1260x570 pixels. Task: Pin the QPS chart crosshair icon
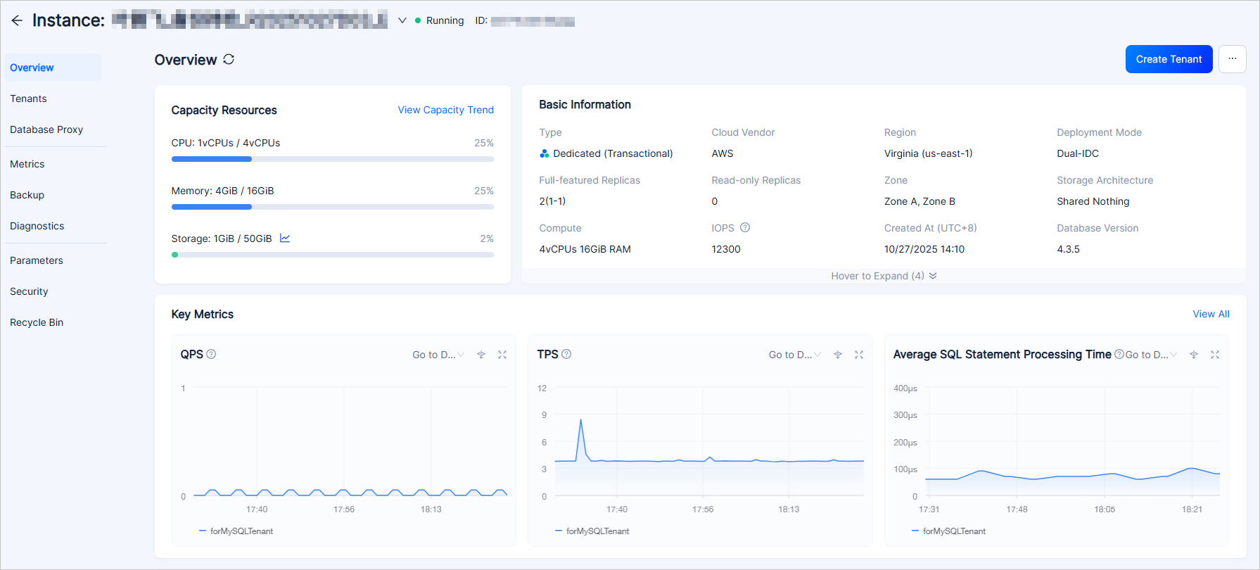point(481,355)
